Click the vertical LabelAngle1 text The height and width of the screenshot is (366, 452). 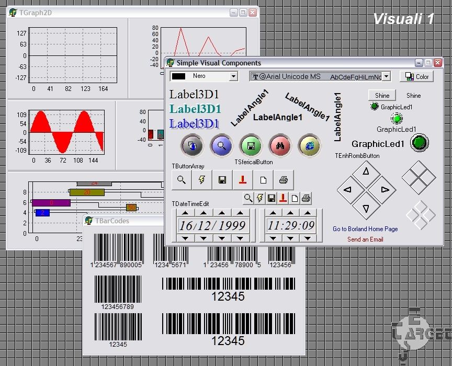(337, 117)
